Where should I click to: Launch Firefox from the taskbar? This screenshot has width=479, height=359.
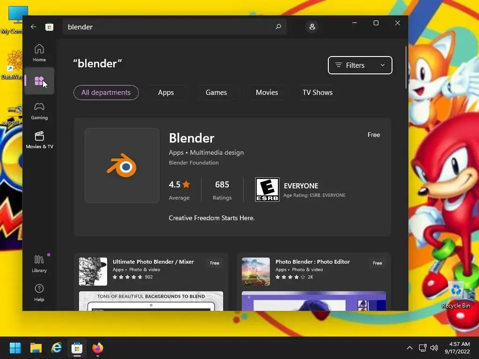pyautogui.click(x=98, y=348)
